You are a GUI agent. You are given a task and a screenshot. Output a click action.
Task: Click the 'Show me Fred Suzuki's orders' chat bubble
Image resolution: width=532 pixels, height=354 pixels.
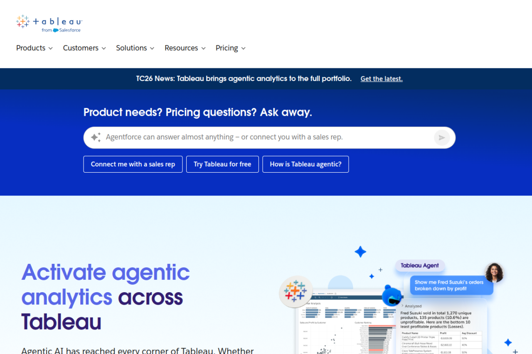point(452,285)
